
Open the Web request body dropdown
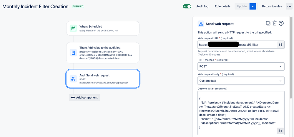pos(241,81)
